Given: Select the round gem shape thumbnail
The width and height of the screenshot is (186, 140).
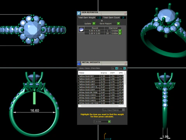Looking at the screenshot, I should (x=81, y=30).
